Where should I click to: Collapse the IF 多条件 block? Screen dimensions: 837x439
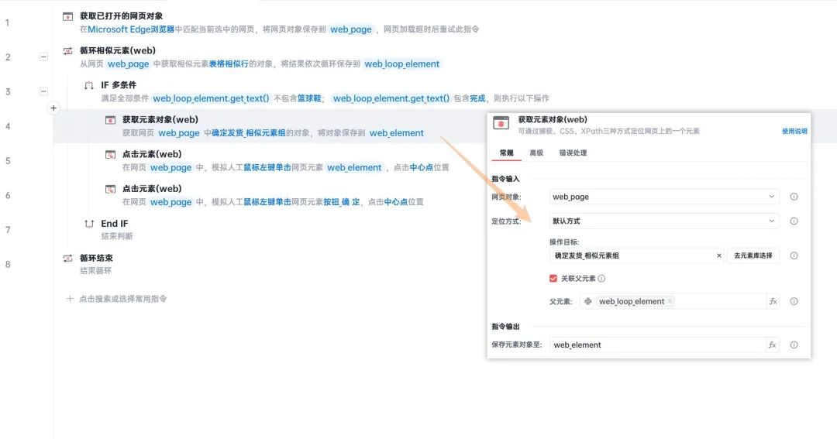click(43, 91)
